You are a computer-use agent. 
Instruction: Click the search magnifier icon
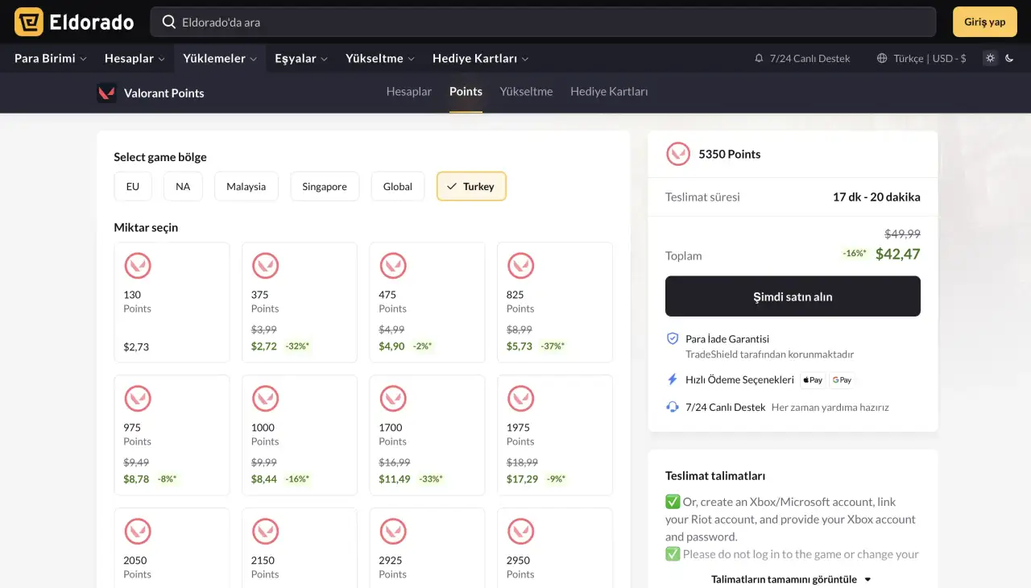(168, 22)
